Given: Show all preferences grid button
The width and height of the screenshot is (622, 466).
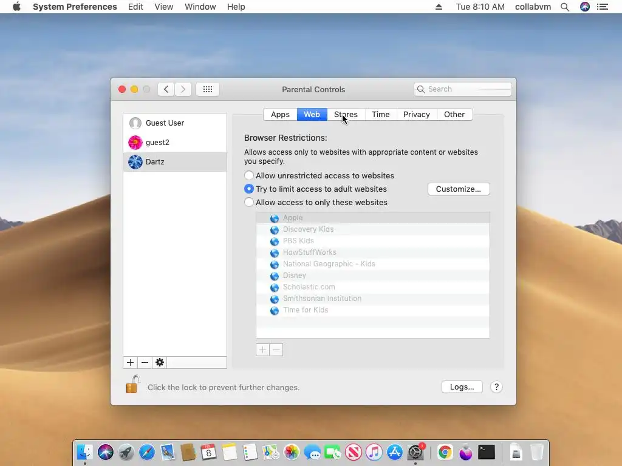Looking at the screenshot, I should [208, 89].
